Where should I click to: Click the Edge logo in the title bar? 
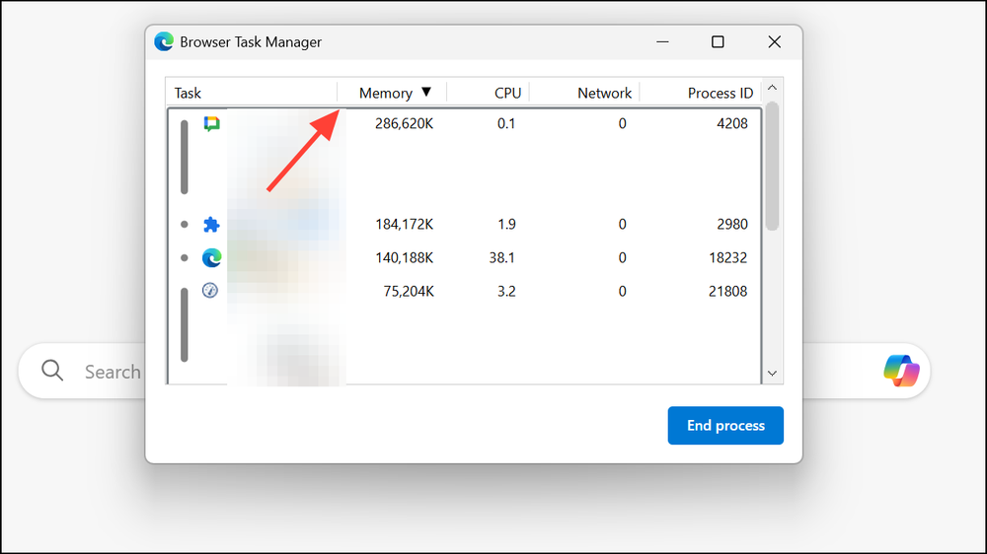tap(164, 41)
